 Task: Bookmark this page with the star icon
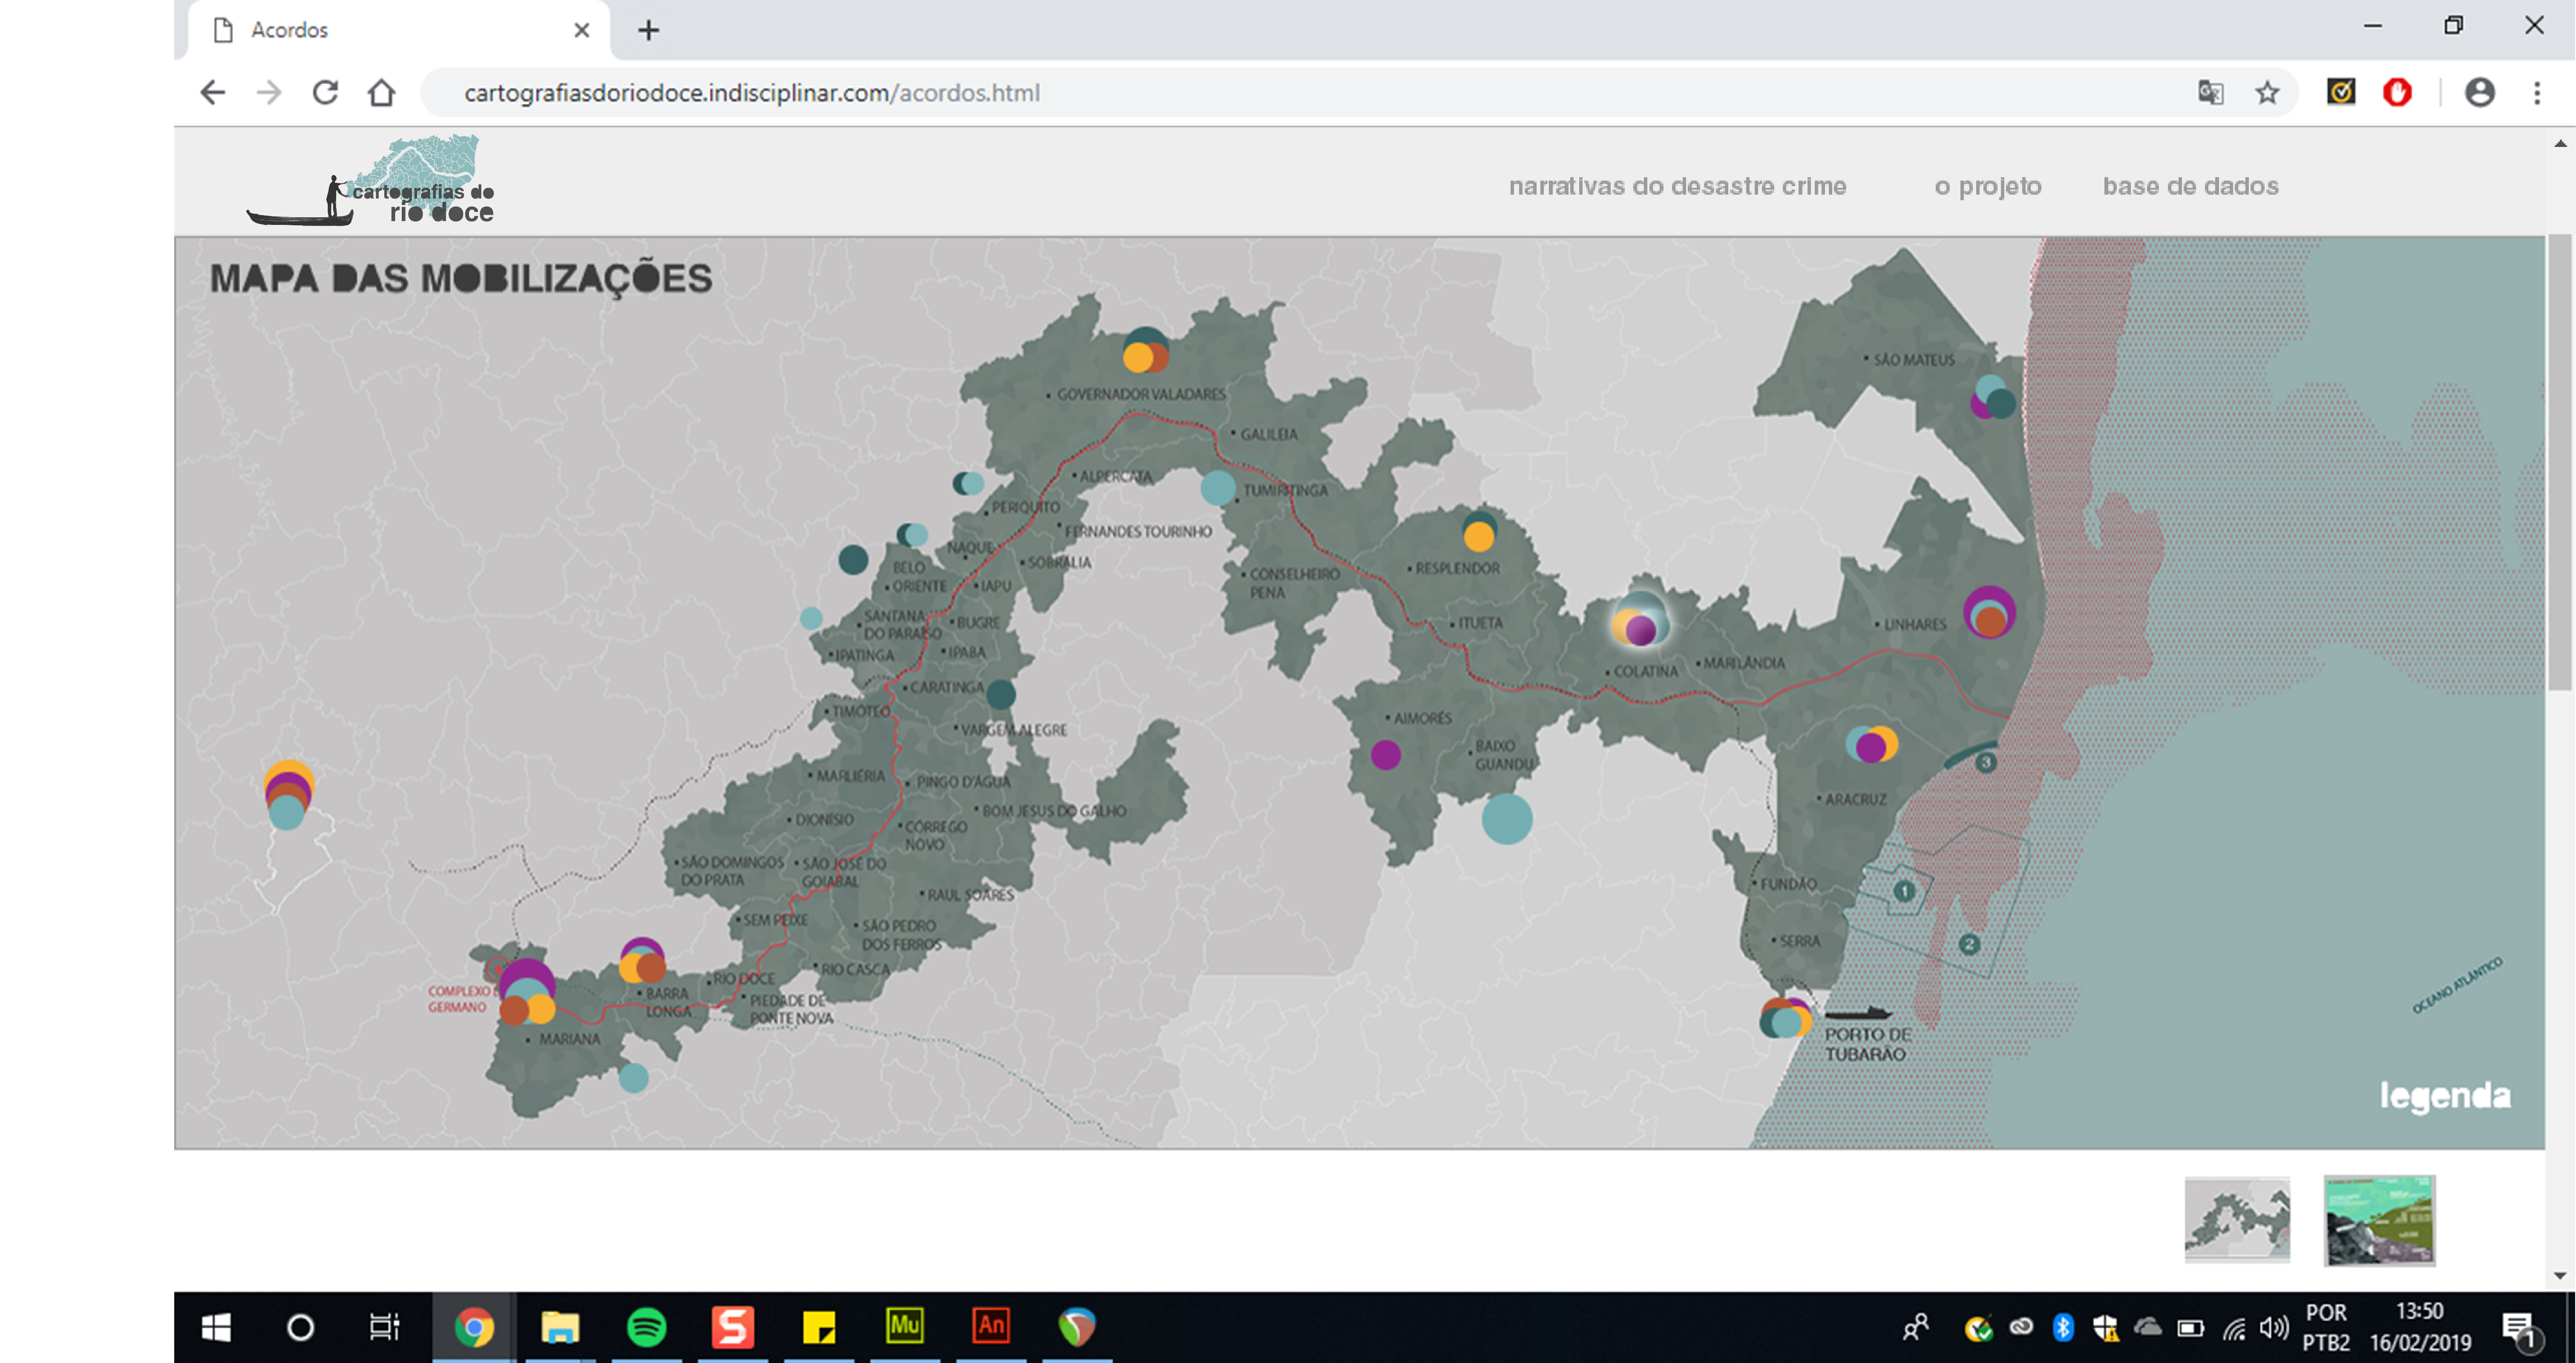pyautogui.click(x=2267, y=93)
